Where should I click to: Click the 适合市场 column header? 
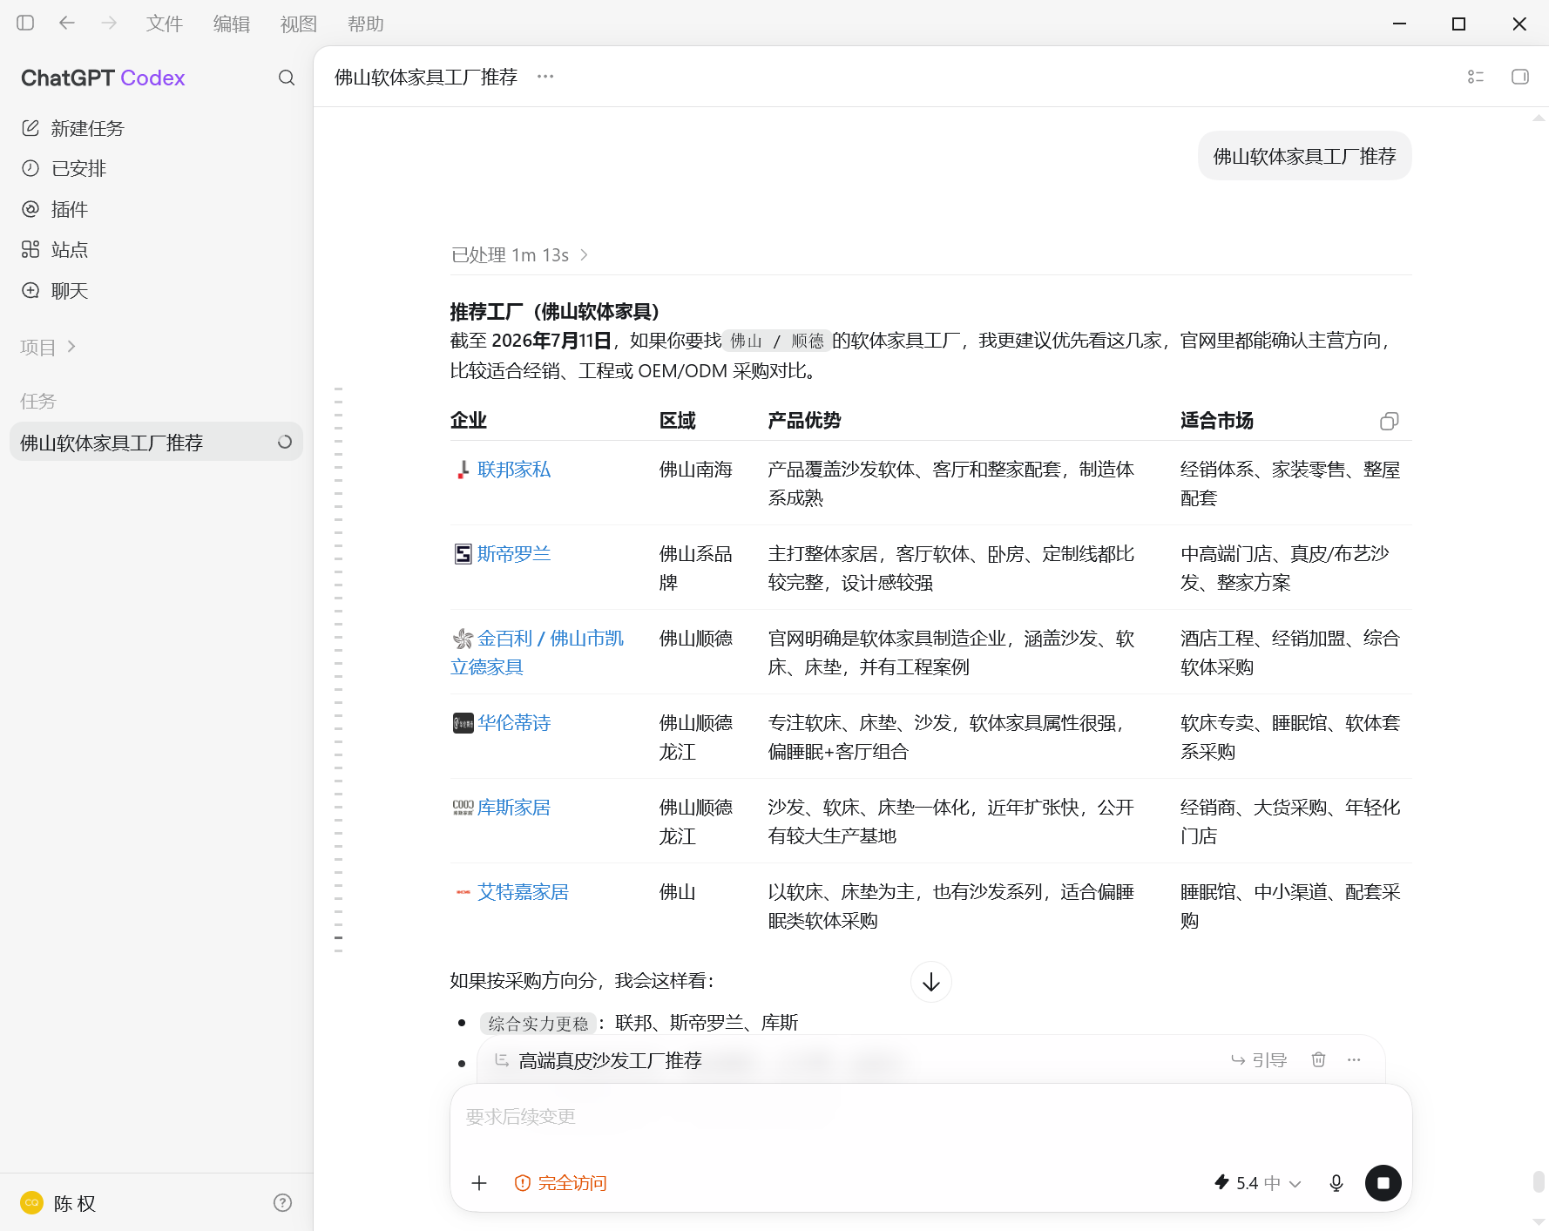pyautogui.click(x=1217, y=421)
